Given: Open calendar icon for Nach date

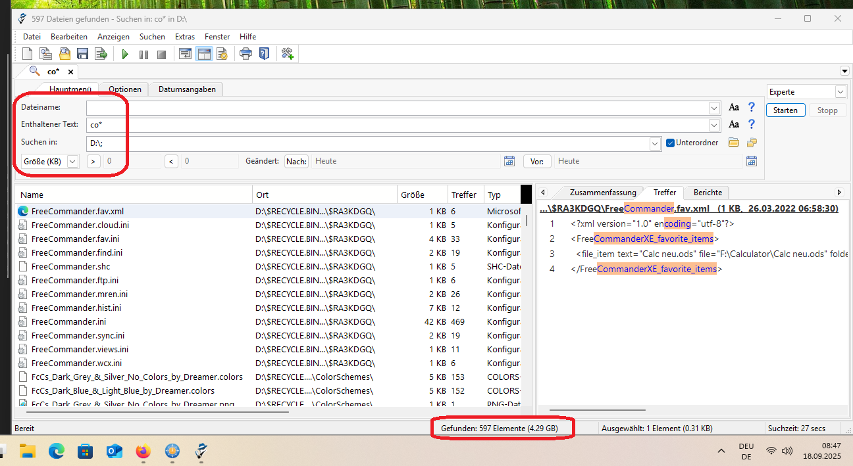Looking at the screenshot, I should (509, 161).
